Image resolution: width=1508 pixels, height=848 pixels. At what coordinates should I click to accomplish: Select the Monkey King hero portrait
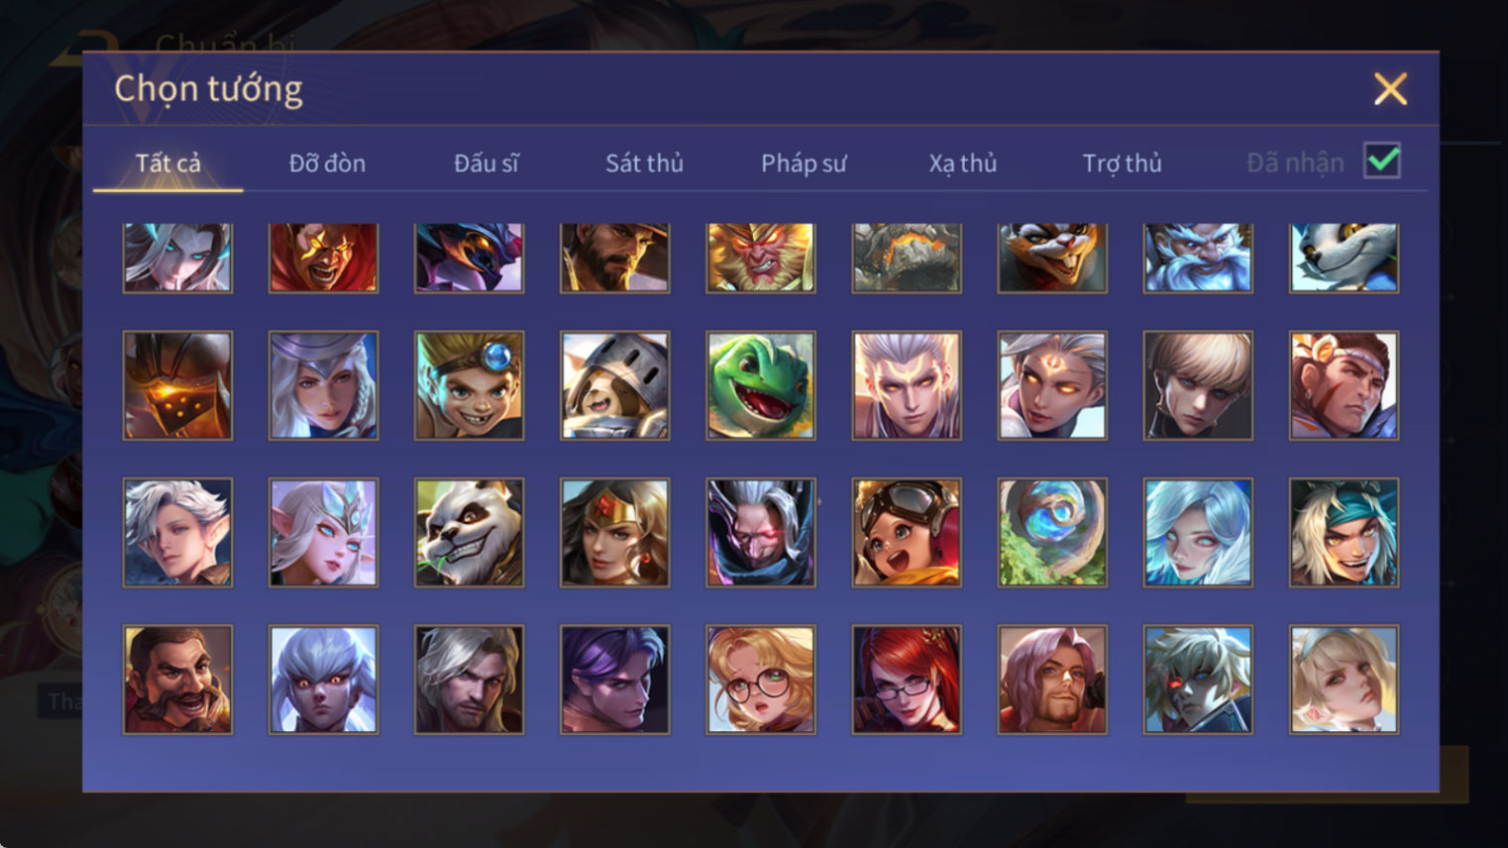pos(761,258)
